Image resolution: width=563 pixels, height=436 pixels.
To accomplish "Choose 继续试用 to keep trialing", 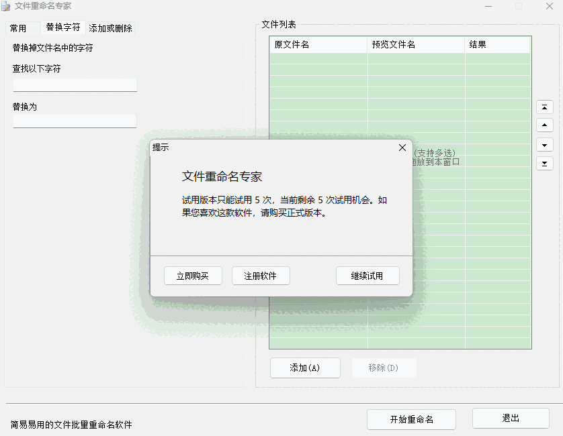I will point(367,275).
